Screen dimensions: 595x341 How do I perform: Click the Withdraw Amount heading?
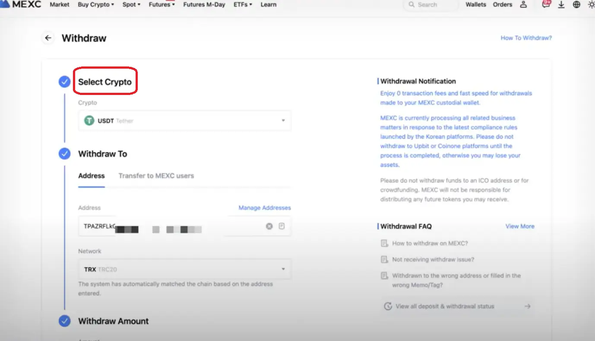(113, 321)
